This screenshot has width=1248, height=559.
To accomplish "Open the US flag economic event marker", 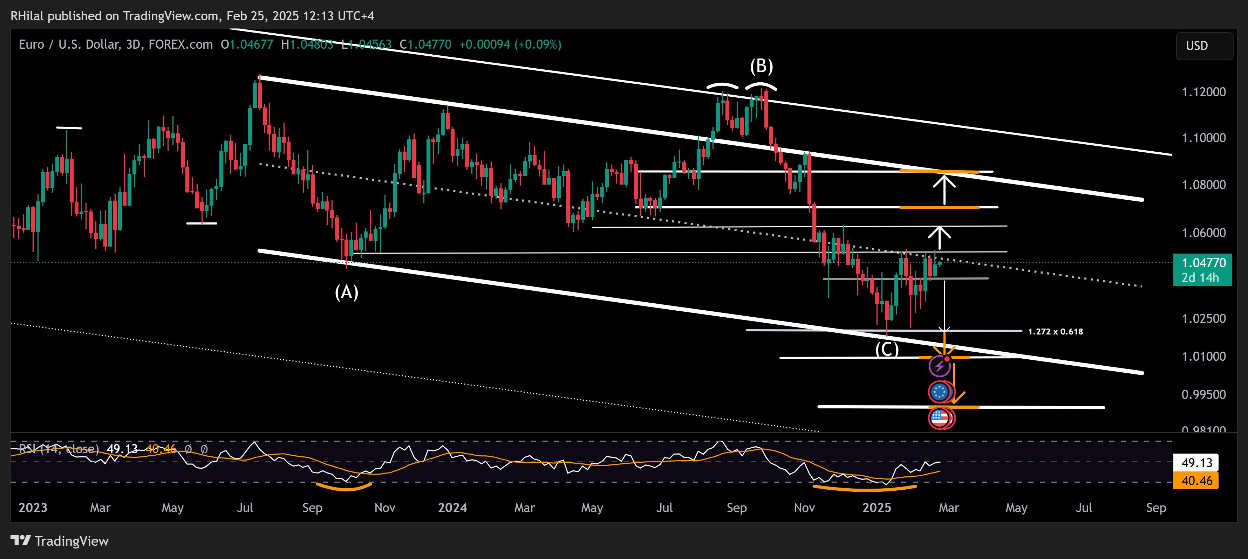I will coord(939,418).
